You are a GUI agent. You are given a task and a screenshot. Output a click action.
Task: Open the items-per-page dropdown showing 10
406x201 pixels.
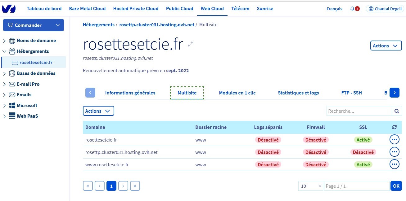point(310,186)
